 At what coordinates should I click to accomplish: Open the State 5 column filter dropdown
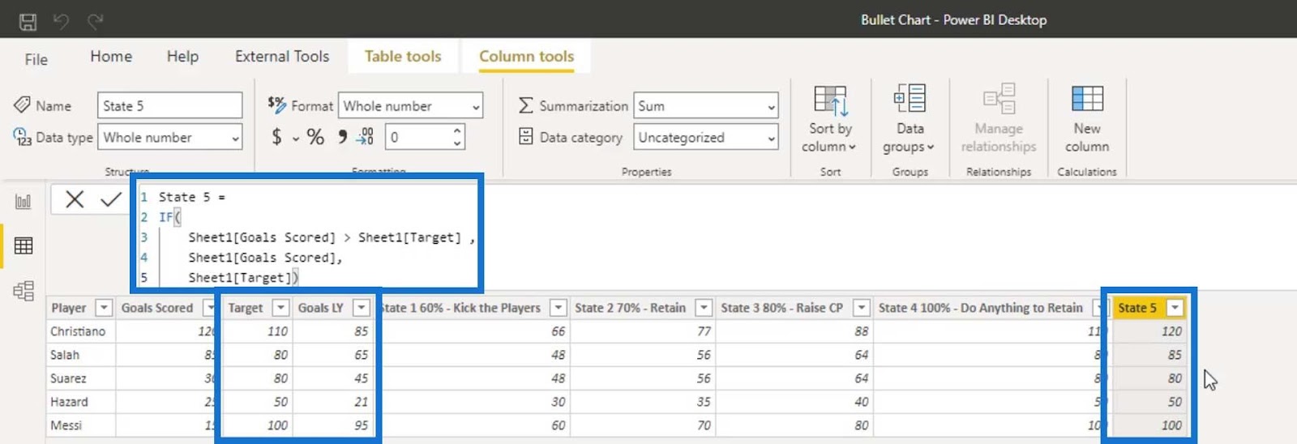point(1175,308)
